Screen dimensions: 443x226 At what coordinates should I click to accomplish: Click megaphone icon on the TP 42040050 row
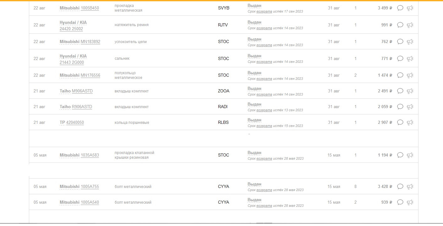[410, 122]
